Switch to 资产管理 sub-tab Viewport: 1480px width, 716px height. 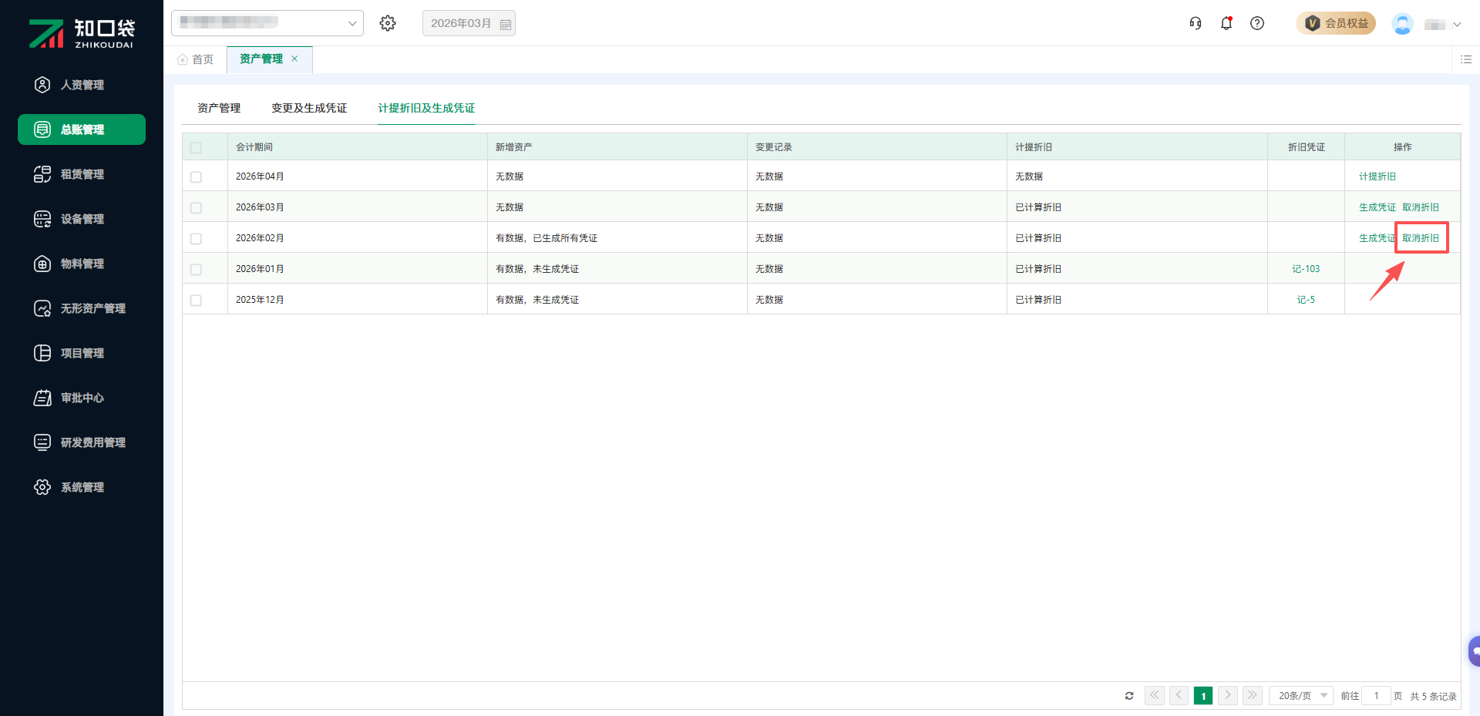click(x=219, y=108)
